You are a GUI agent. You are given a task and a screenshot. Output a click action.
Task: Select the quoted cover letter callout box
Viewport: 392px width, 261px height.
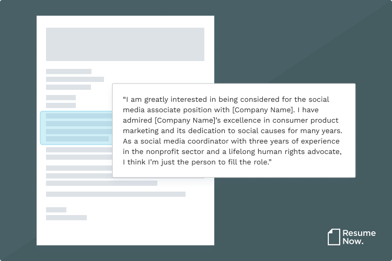[234, 130]
